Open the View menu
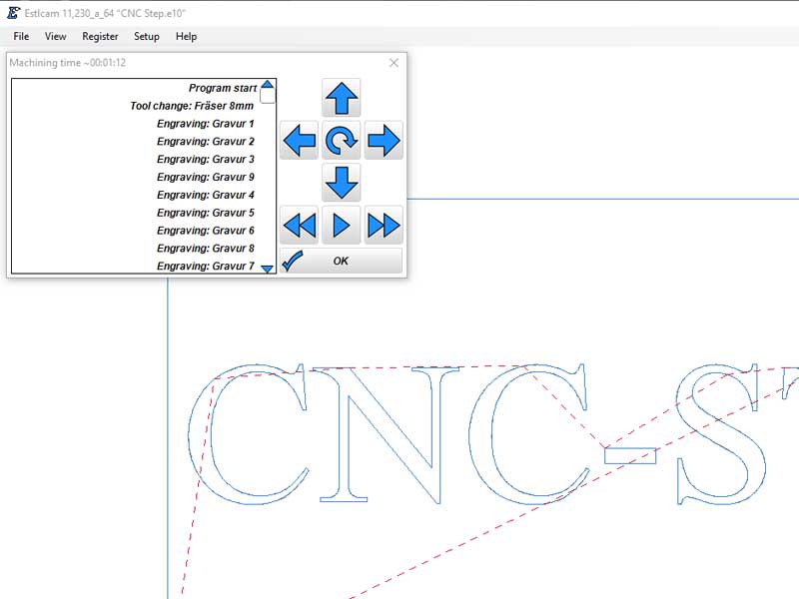 point(55,36)
